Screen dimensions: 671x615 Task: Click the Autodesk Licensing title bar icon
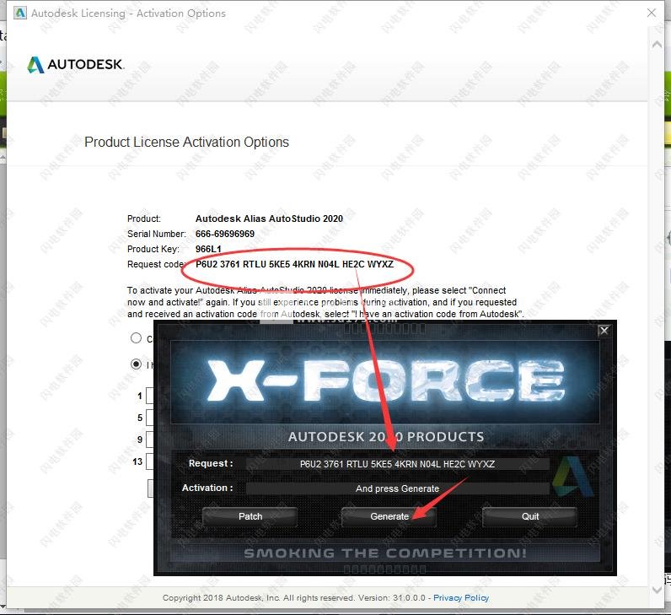tap(20, 13)
